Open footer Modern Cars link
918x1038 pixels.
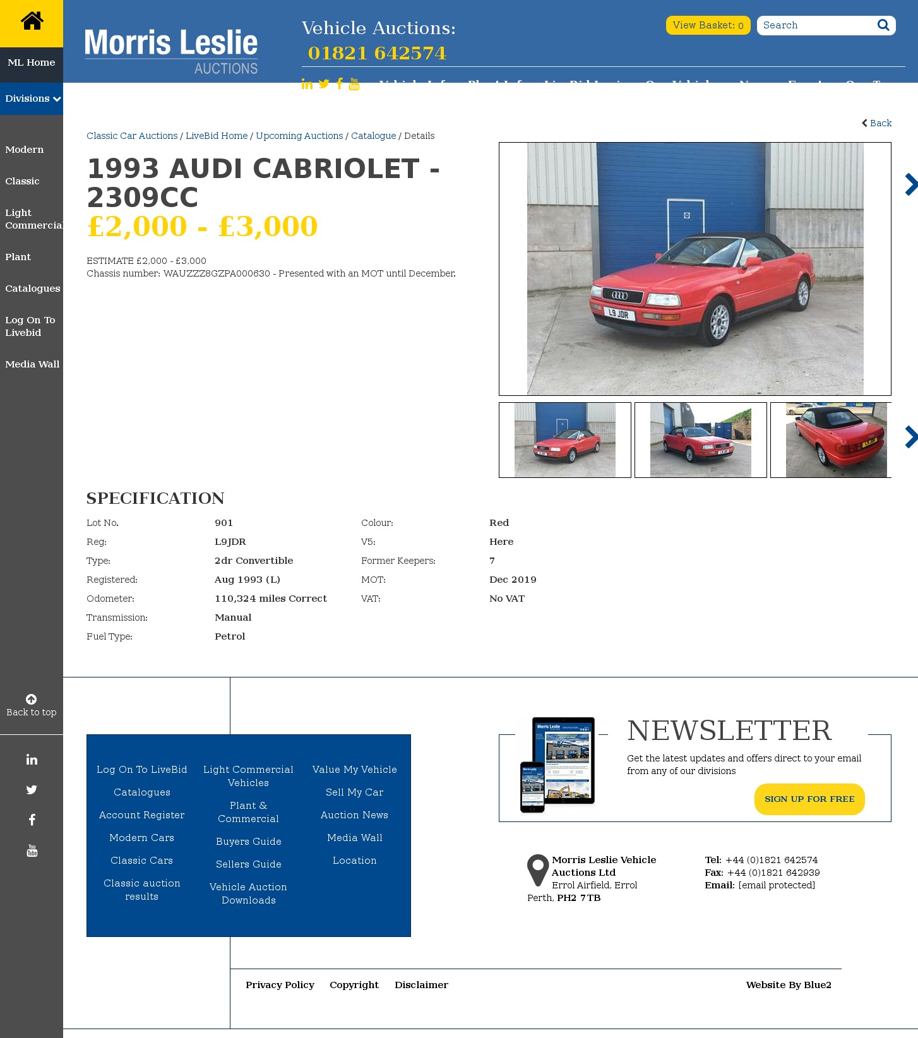pos(142,838)
